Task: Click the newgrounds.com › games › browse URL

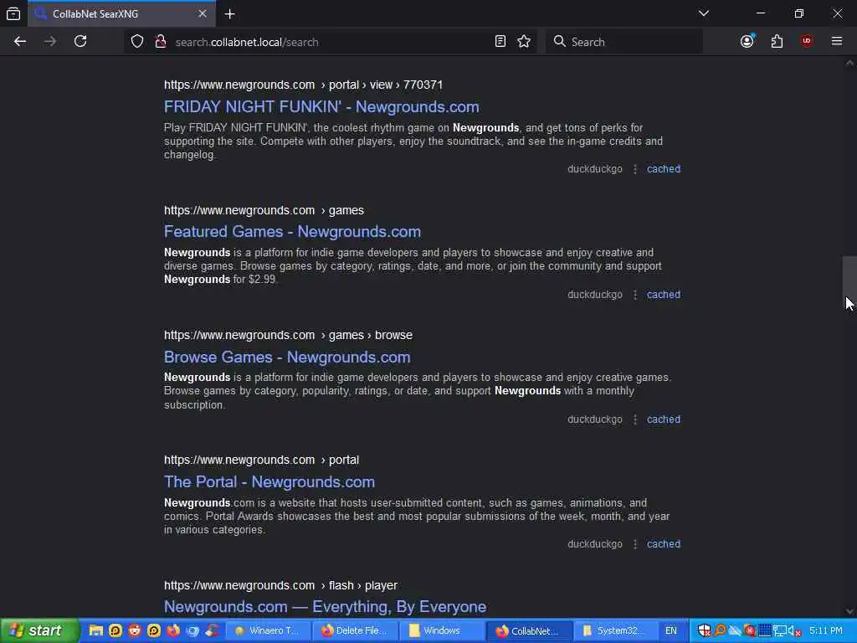Action: [288, 335]
